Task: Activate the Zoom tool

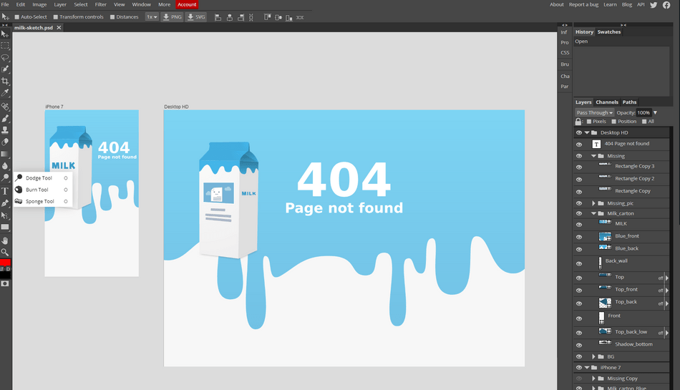Action: click(5, 252)
